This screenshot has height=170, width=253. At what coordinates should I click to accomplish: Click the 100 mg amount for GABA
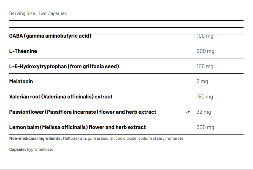point(205,36)
